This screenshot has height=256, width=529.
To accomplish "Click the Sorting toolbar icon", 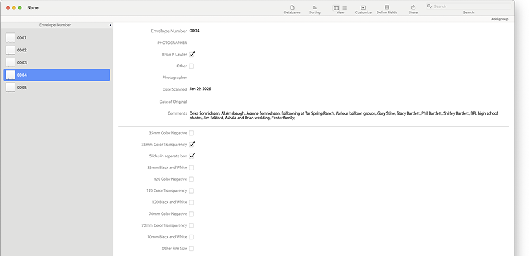I will point(315,7).
